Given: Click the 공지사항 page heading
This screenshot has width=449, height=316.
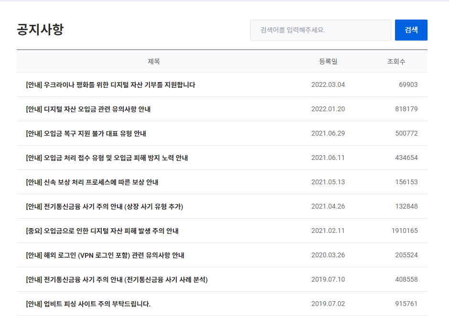Looking at the screenshot, I should 41,30.
